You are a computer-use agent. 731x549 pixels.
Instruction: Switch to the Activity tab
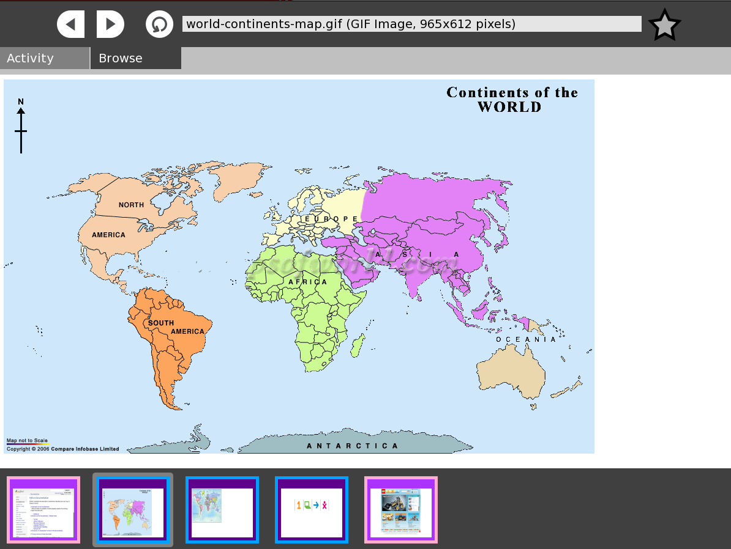coord(45,58)
